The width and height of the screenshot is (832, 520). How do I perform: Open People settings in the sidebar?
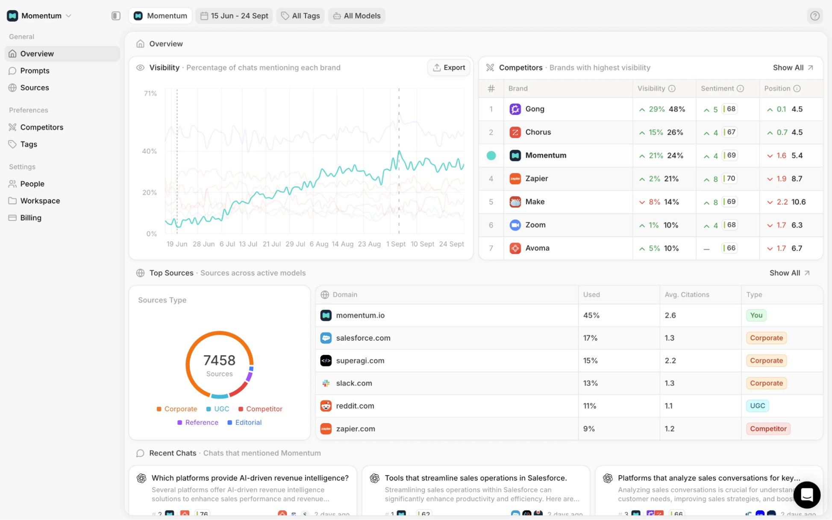(62, 184)
